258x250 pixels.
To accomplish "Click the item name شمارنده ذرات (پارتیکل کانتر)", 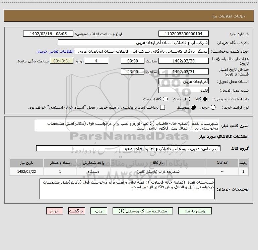I will [x=158, y=171].
